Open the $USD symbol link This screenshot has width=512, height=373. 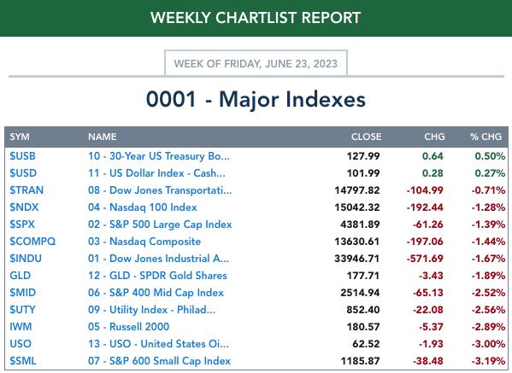click(x=23, y=173)
